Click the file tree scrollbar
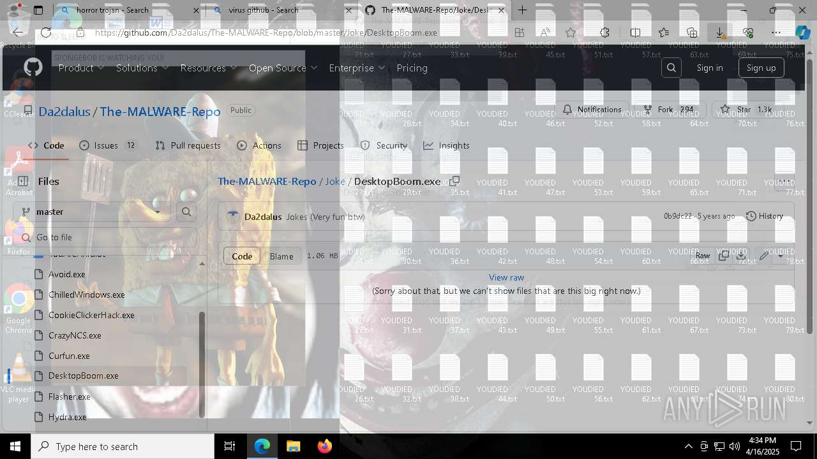Viewport: 817px width, 459px height. click(202, 364)
